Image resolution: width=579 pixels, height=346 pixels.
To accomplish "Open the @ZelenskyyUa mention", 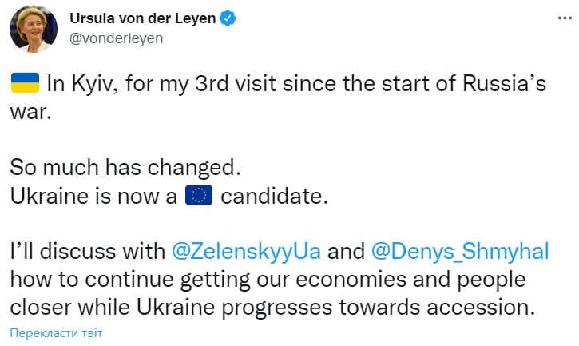I will pos(247,251).
